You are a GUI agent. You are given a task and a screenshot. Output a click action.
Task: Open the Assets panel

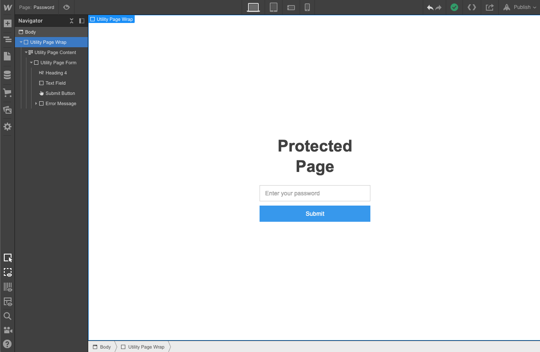coord(7,110)
